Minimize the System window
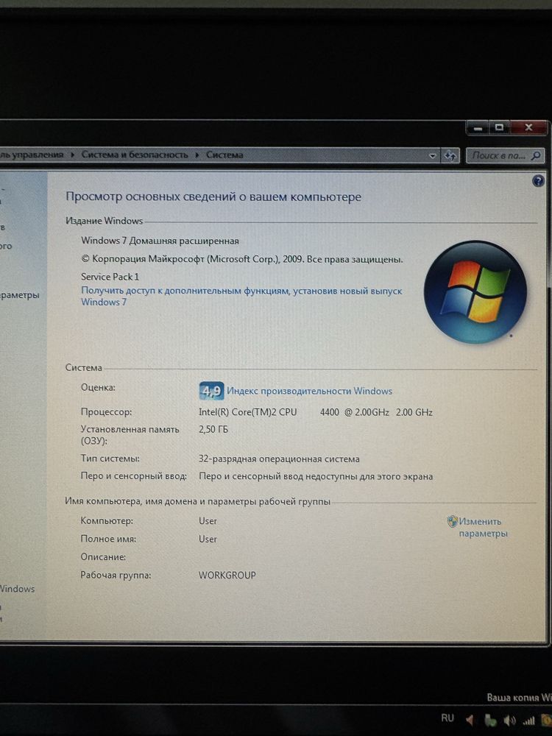 click(478, 127)
